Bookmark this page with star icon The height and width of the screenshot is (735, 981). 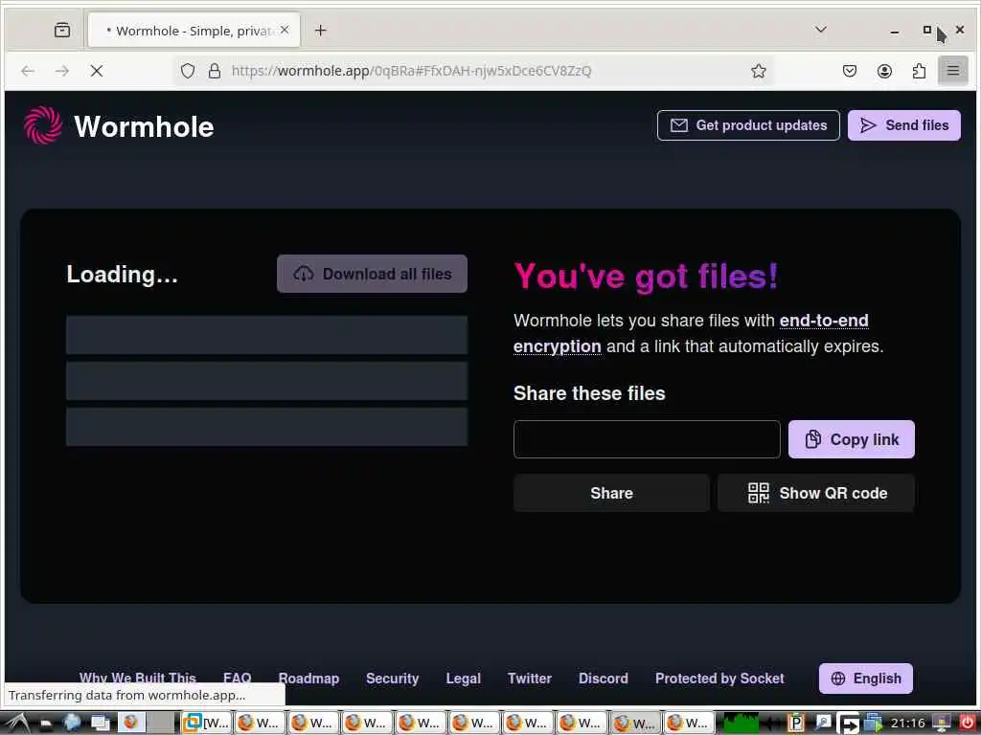click(x=759, y=71)
